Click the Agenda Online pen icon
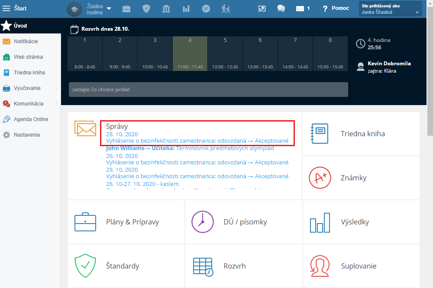 pyautogui.click(x=6, y=119)
